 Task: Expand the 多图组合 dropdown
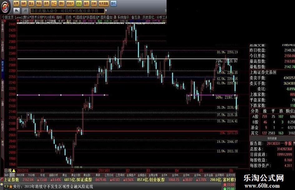93,17
